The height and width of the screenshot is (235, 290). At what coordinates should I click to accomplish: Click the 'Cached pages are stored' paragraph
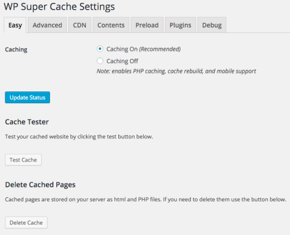coord(146,200)
